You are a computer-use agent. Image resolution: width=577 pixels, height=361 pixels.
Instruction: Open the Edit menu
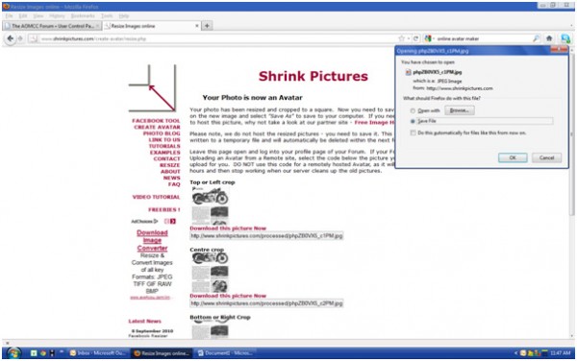click(x=23, y=15)
